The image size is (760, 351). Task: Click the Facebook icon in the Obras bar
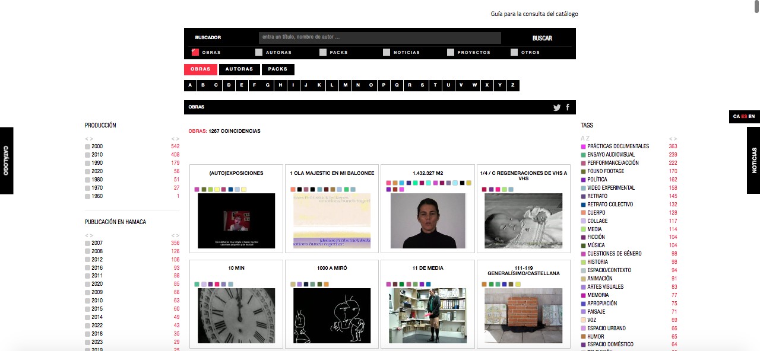pos(568,107)
